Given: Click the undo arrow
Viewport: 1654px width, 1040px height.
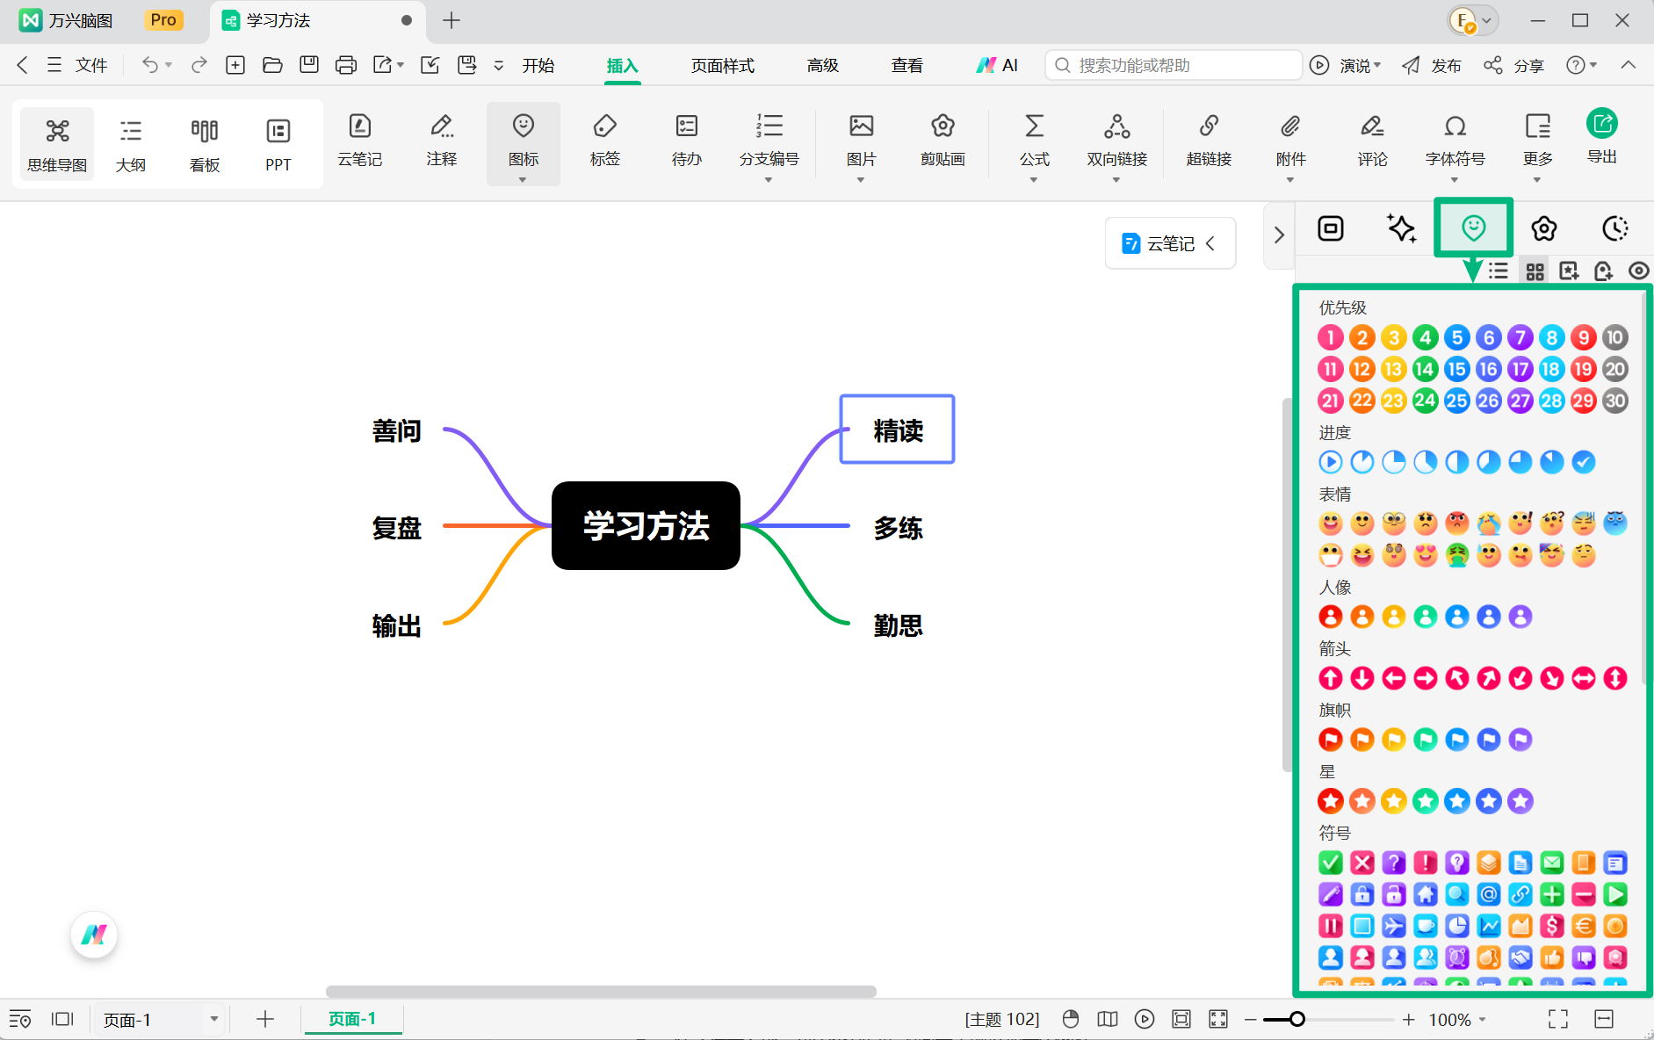Looking at the screenshot, I should (x=150, y=65).
